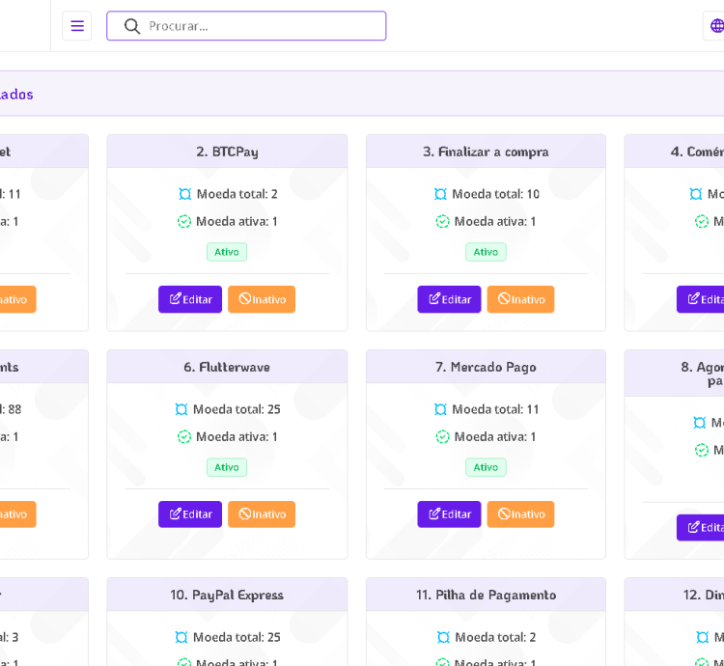This screenshot has width=724, height=666.
Task: Click 'Moeda total: 10' text
Action: click(495, 194)
